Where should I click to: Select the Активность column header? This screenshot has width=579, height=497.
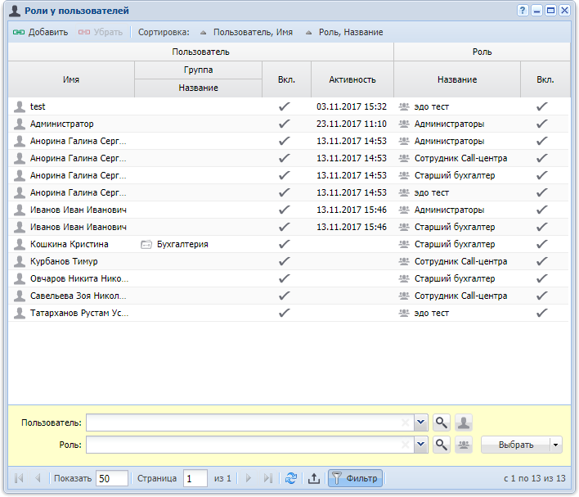pos(352,79)
